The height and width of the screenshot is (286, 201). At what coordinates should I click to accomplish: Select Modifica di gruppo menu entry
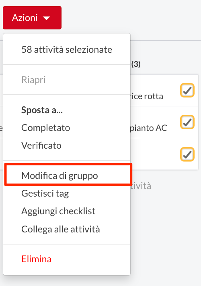59,176
